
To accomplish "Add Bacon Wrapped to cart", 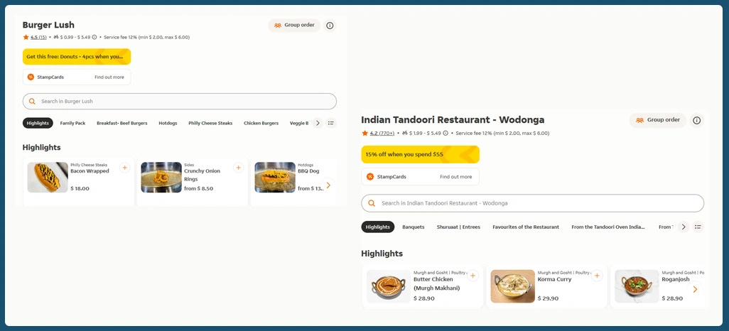I will (x=124, y=168).
